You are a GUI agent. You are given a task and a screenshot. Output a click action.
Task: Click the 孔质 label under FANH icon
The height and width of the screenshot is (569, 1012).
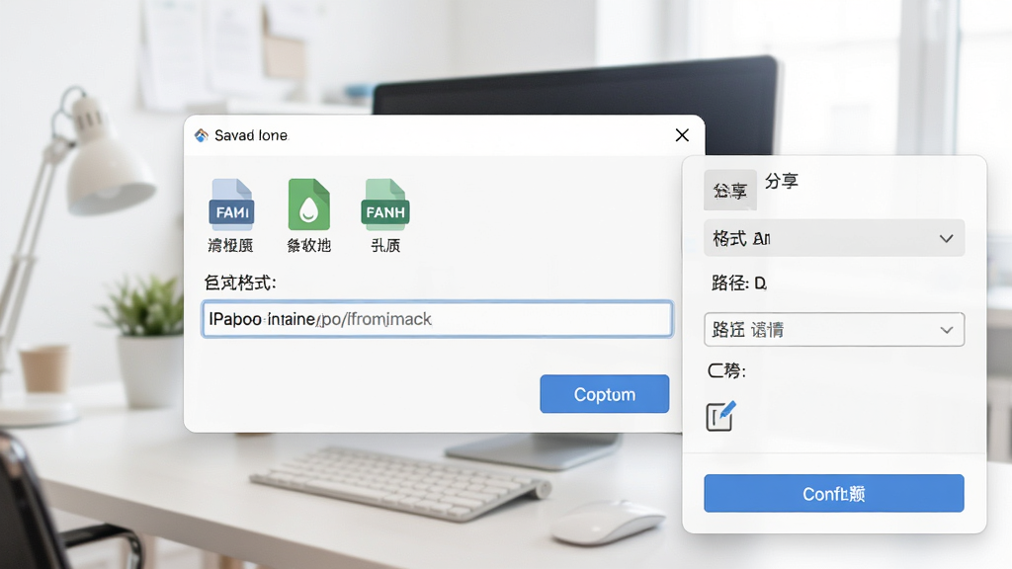click(385, 245)
